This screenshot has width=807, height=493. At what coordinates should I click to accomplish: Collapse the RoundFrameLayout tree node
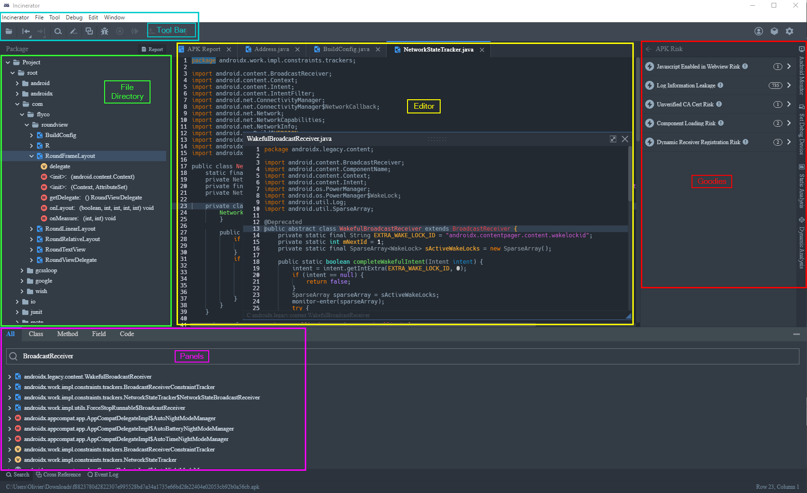pos(32,156)
